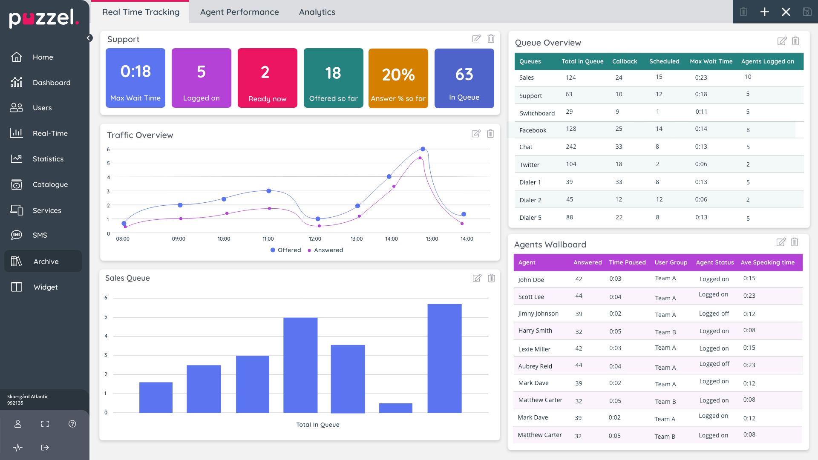
Task: Click the Catalogue camera icon in sidebar
Action: [16, 184]
